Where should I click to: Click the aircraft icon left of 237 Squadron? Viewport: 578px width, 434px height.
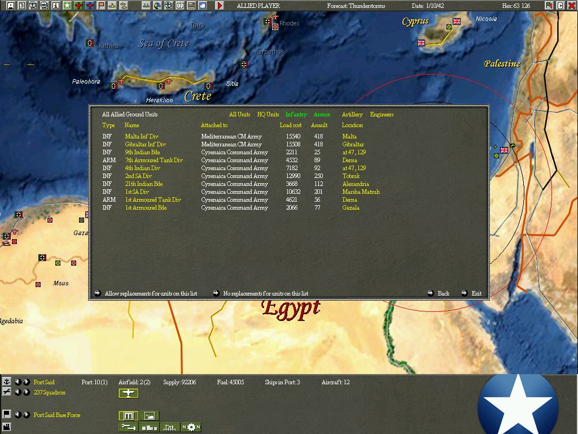[x=6, y=392]
